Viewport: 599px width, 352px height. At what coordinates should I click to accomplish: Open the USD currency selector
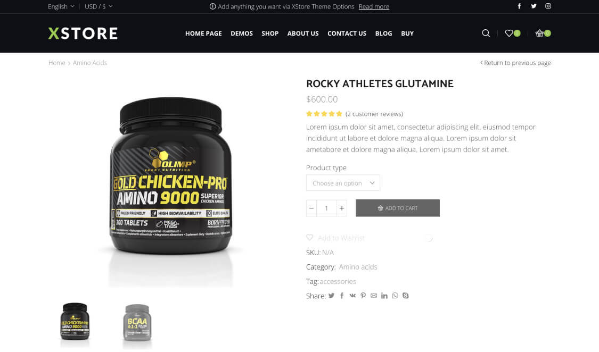(99, 6)
